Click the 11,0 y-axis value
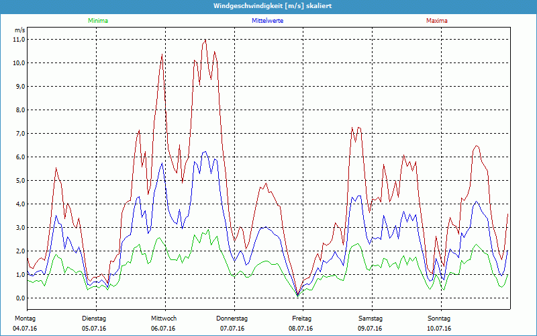 tap(19, 40)
